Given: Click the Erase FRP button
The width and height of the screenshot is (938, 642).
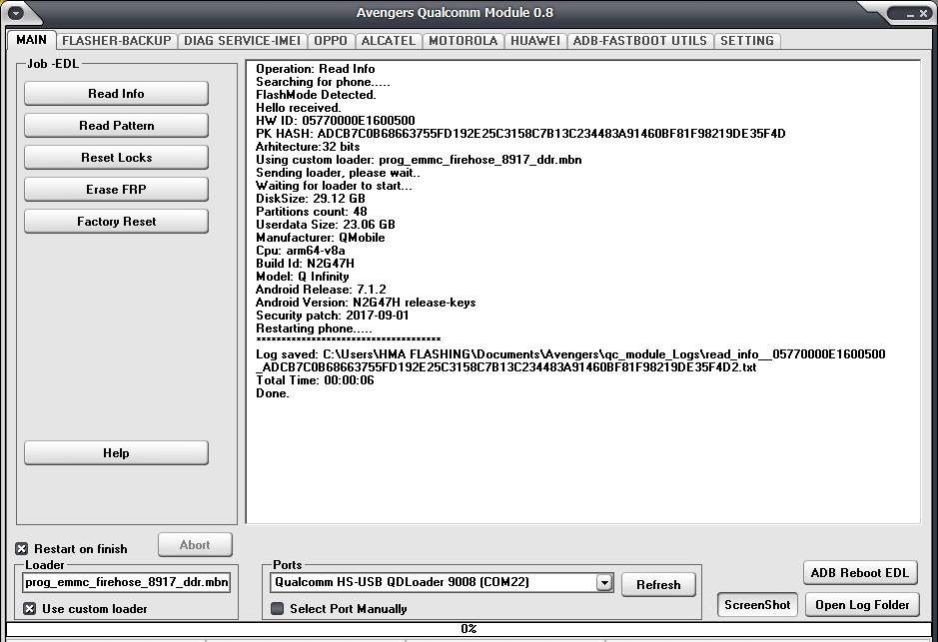Looking at the screenshot, I should click(x=116, y=190).
